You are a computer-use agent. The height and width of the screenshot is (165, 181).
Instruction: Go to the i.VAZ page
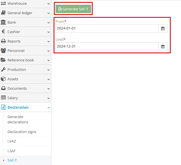point(12,141)
